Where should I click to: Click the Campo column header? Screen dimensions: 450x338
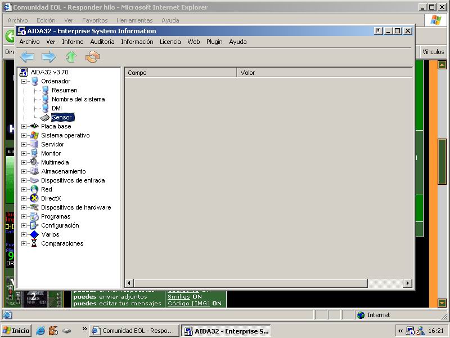(181, 73)
